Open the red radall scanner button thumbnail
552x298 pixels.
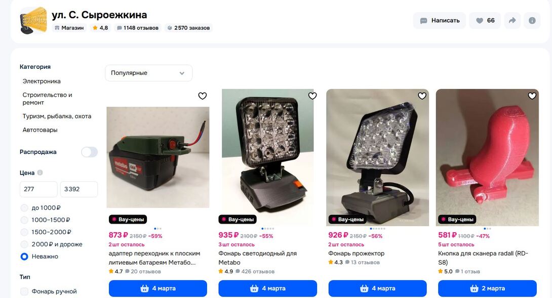coord(487,157)
